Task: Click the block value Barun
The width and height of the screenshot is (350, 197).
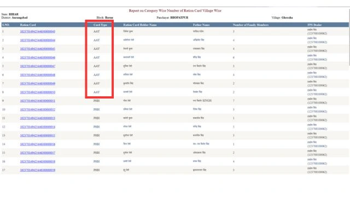Action: [109, 18]
